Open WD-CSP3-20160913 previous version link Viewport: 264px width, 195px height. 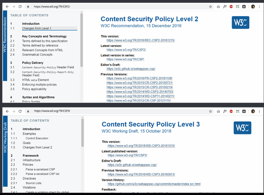[141, 174]
